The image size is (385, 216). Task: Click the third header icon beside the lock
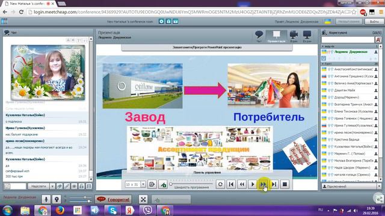[175, 22]
